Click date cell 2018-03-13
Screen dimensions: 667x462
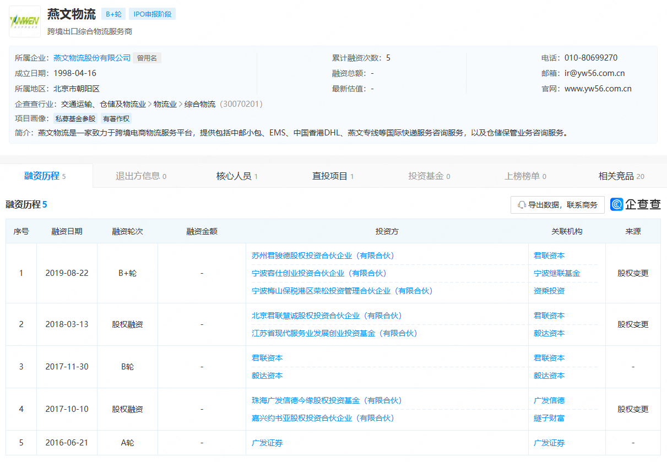[x=67, y=324]
